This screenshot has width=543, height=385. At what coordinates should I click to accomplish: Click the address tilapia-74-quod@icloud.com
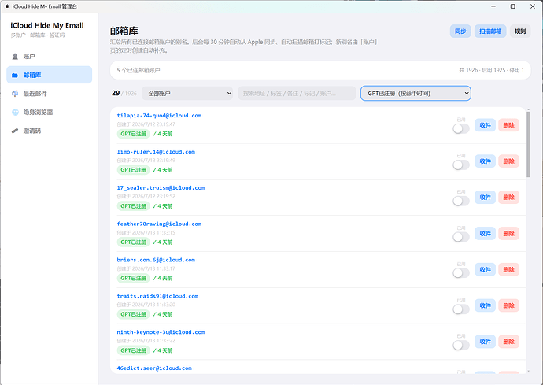click(x=159, y=116)
